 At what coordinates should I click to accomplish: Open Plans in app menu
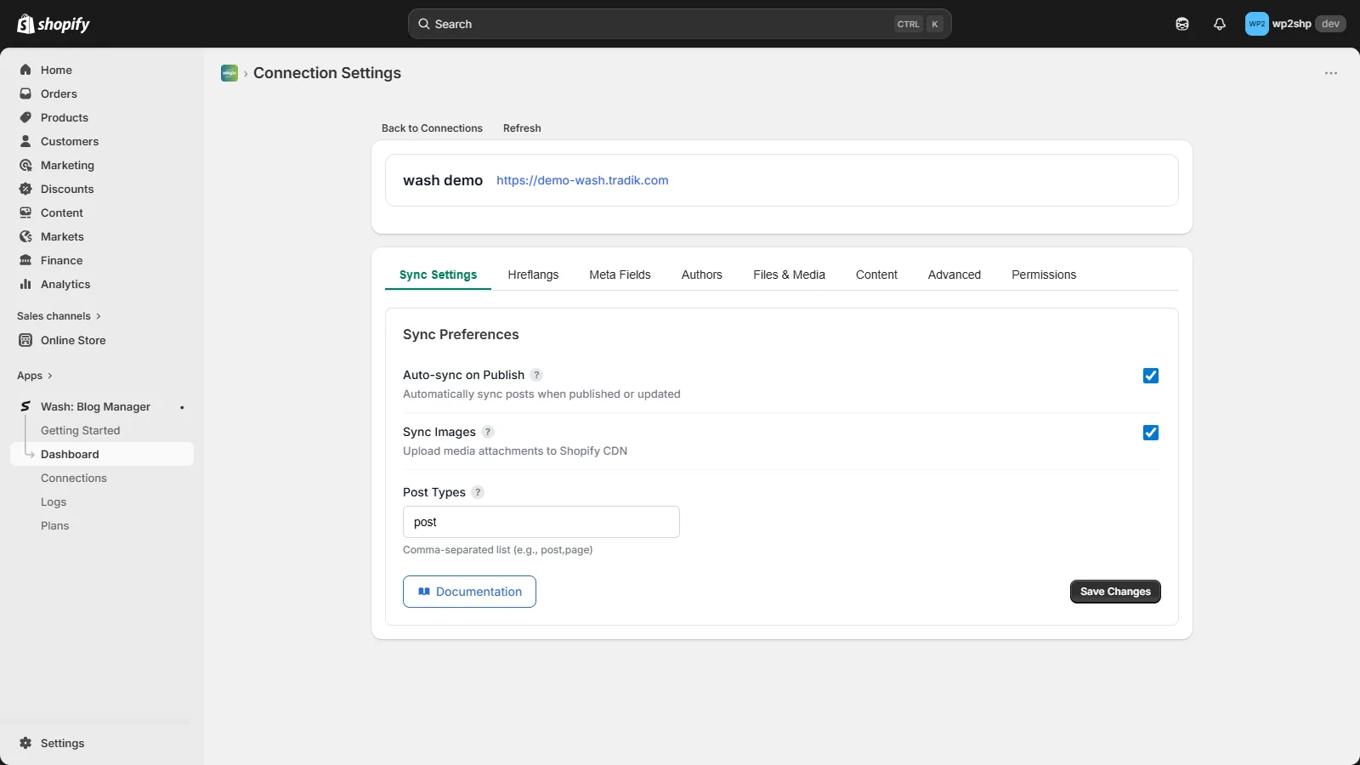[55, 526]
